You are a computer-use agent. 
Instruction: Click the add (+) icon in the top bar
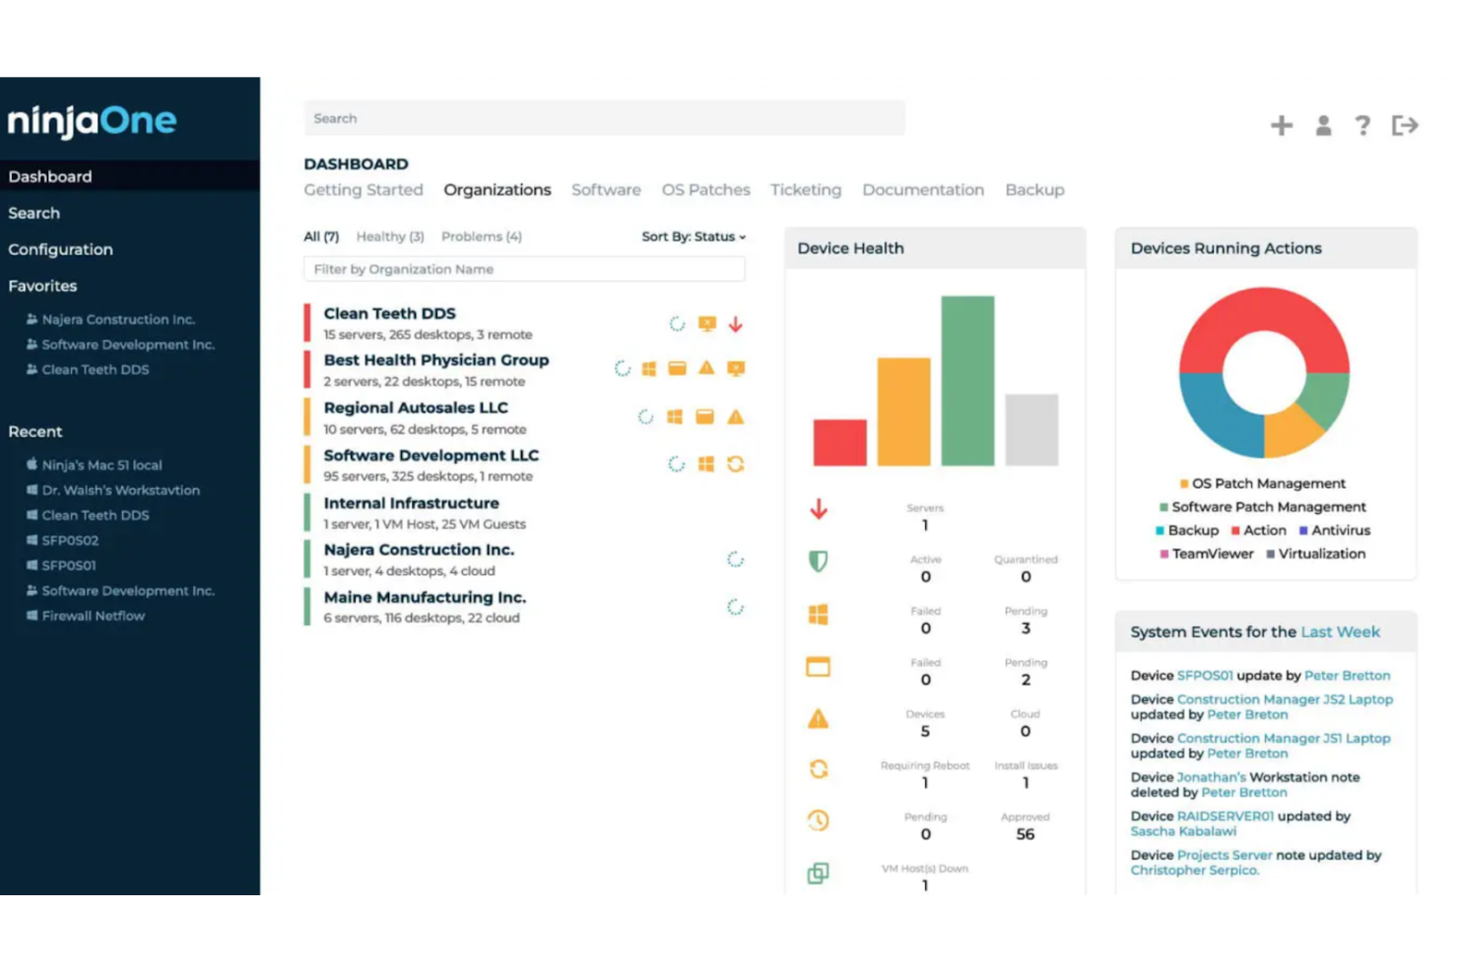[x=1281, y=125]
